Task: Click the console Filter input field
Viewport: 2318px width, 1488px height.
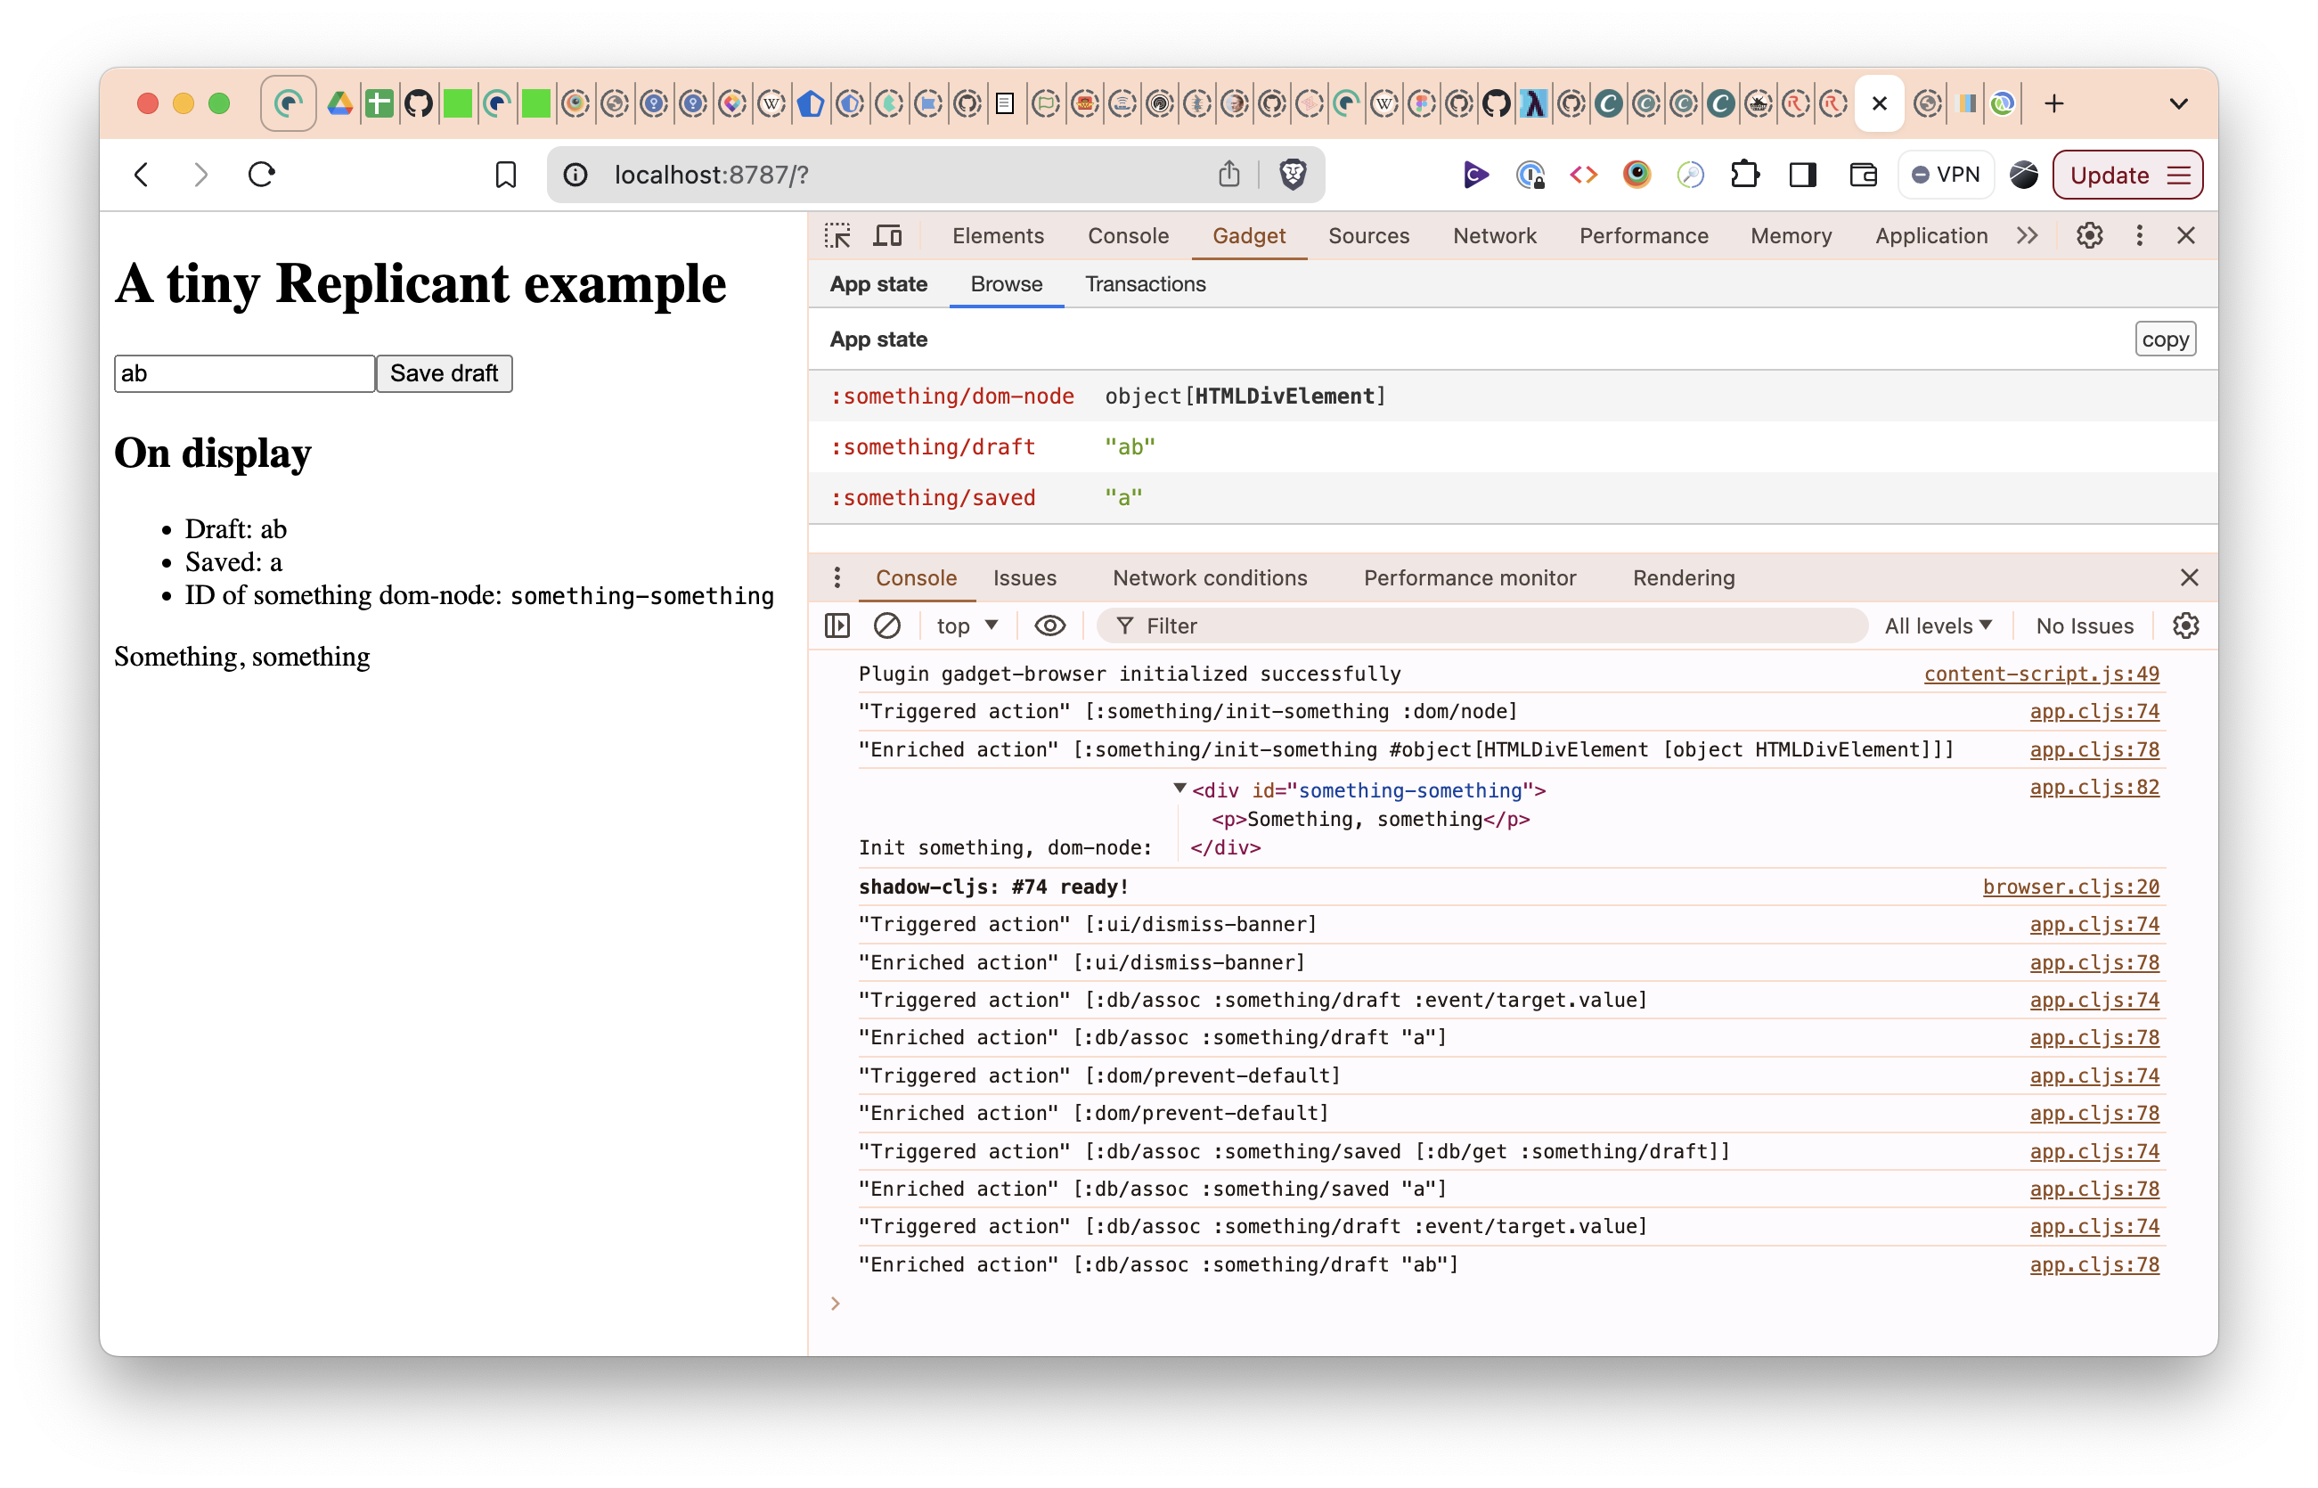Action: coord(1488,626)
